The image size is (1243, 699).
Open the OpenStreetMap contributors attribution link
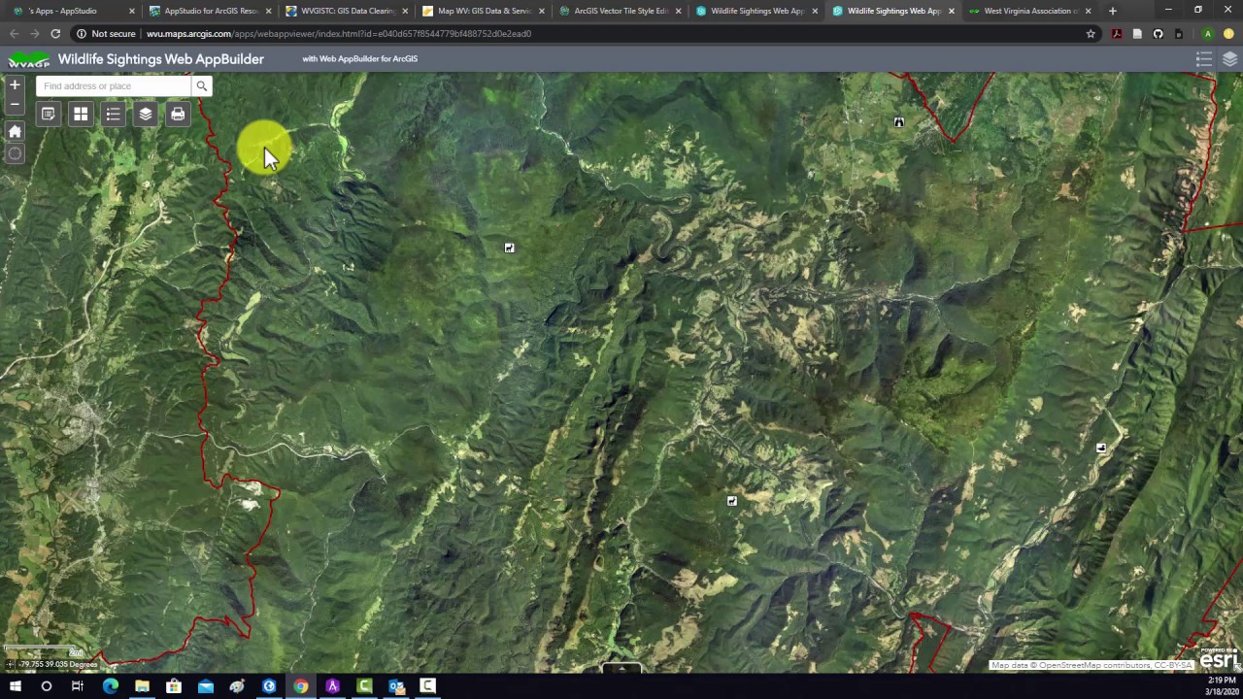[x=1092, y=665]
